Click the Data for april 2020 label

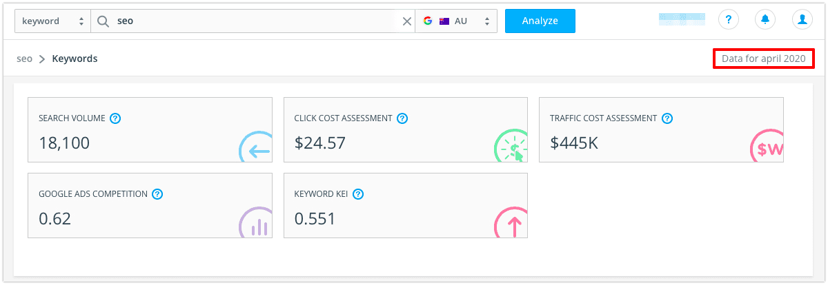click(764, 59)
